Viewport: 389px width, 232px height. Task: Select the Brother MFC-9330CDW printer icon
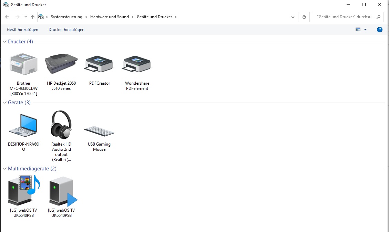[23, 64]
